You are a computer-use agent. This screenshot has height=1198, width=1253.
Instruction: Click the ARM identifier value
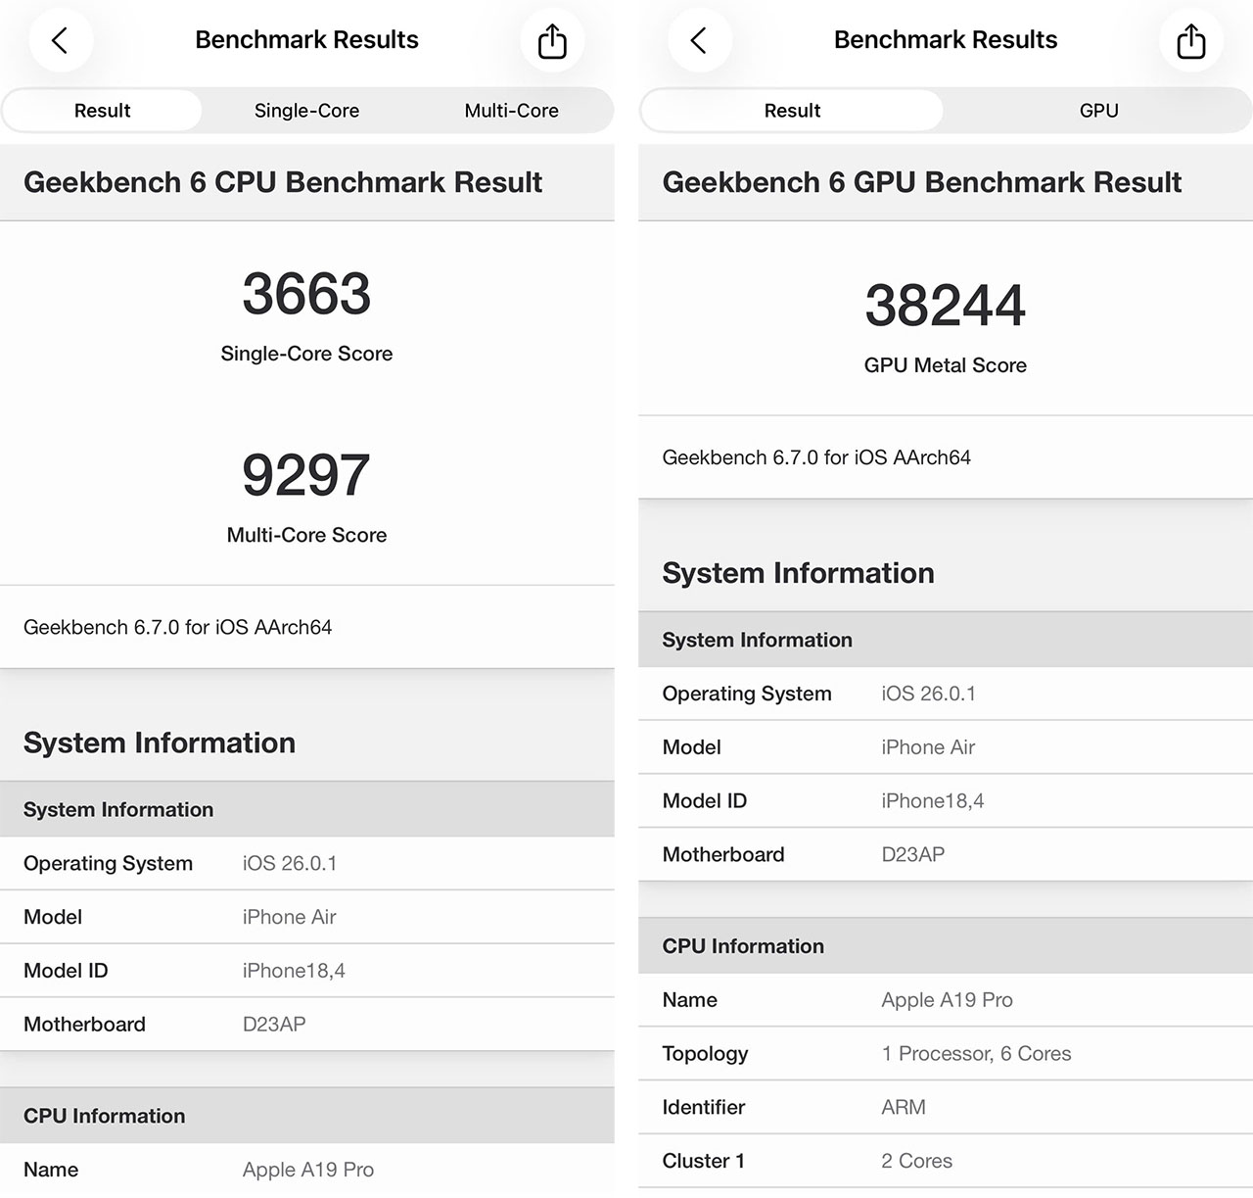pos(904,1107)
